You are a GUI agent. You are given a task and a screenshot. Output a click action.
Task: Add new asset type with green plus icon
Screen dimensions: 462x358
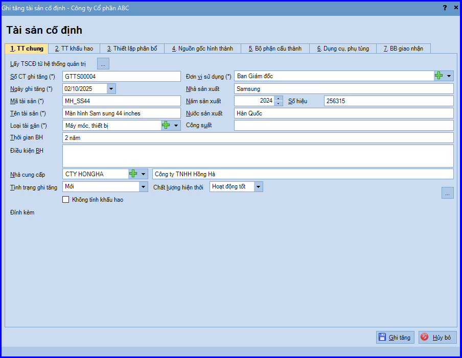[166, 126]
